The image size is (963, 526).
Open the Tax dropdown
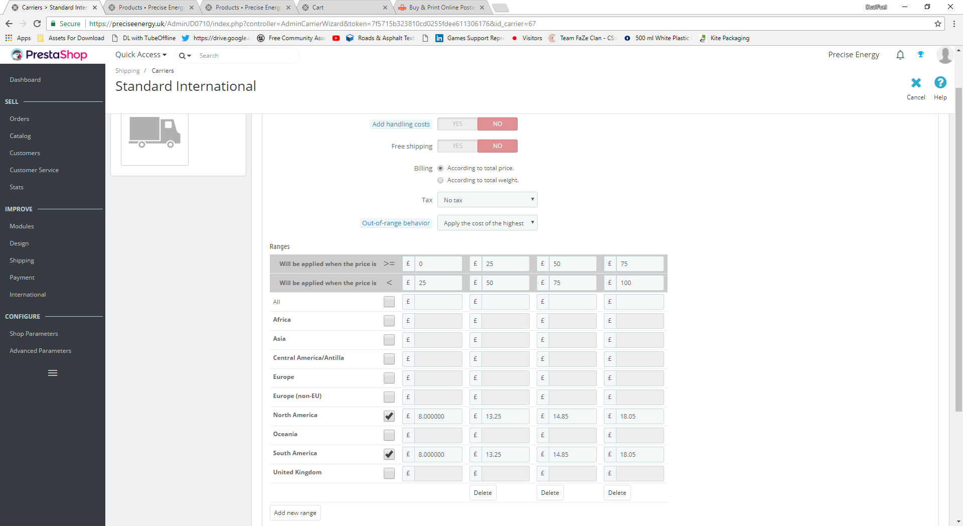pos(488,200)
